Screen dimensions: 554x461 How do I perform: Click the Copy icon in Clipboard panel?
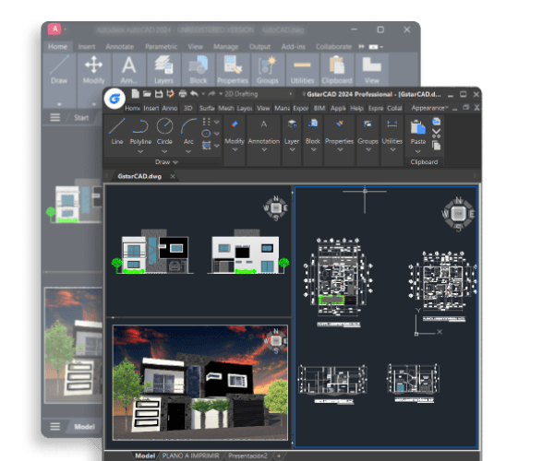pyautogui.click(x=437, y=146)
